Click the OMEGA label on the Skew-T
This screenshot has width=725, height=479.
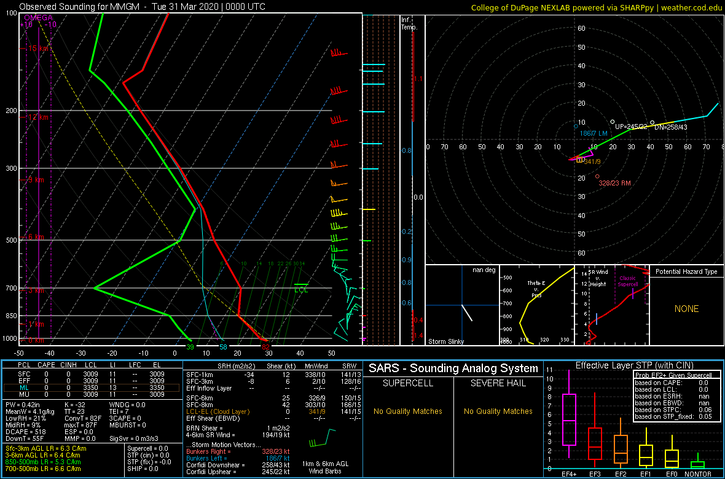(38, 18)
